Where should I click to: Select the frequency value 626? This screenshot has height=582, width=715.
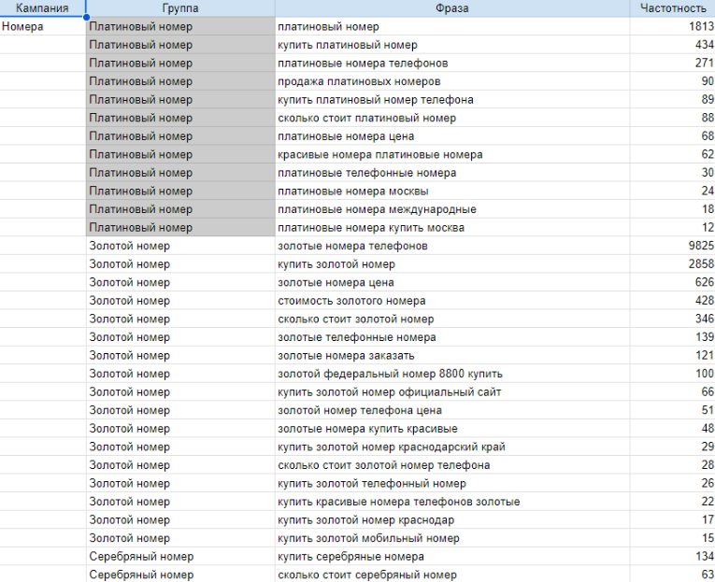click(x=672, y=282)
